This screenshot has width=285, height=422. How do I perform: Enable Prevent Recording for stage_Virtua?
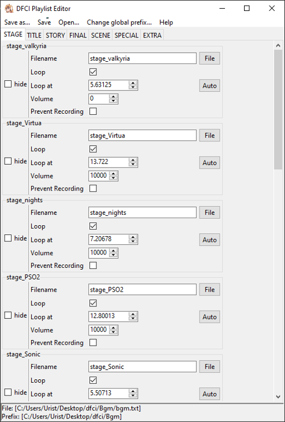tap(93, 188)
